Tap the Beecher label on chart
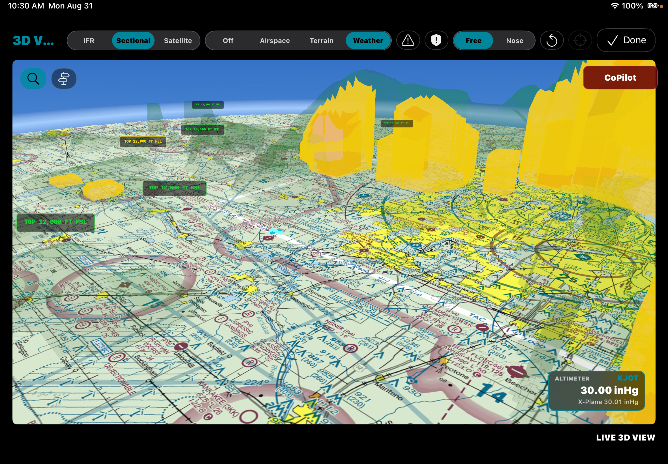Viewport: 668px width, 464px height. [x=522, y=386]
